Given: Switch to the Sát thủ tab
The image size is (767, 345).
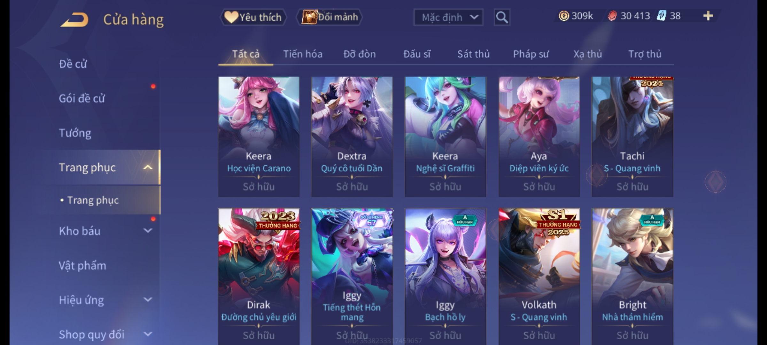Looking at the screenshot, I should tap(473, 54).
